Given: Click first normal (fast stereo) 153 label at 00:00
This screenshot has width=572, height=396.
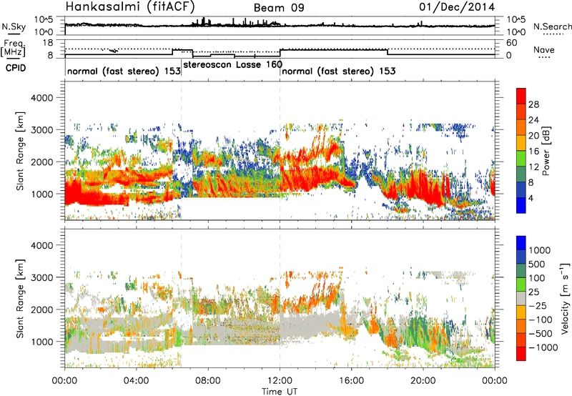Looking at the screenshot, I should (124, 71).
